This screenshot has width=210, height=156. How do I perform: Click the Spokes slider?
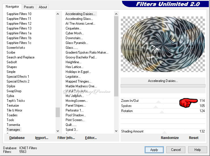156,106
